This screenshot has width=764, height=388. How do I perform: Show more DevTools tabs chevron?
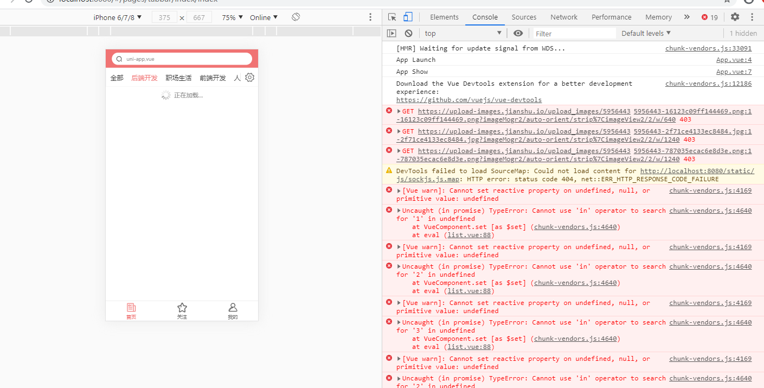click(686, 17)
